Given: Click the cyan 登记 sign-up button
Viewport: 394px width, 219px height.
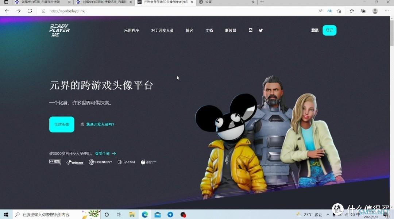Looking at the screenshot, I should [329, 30].
